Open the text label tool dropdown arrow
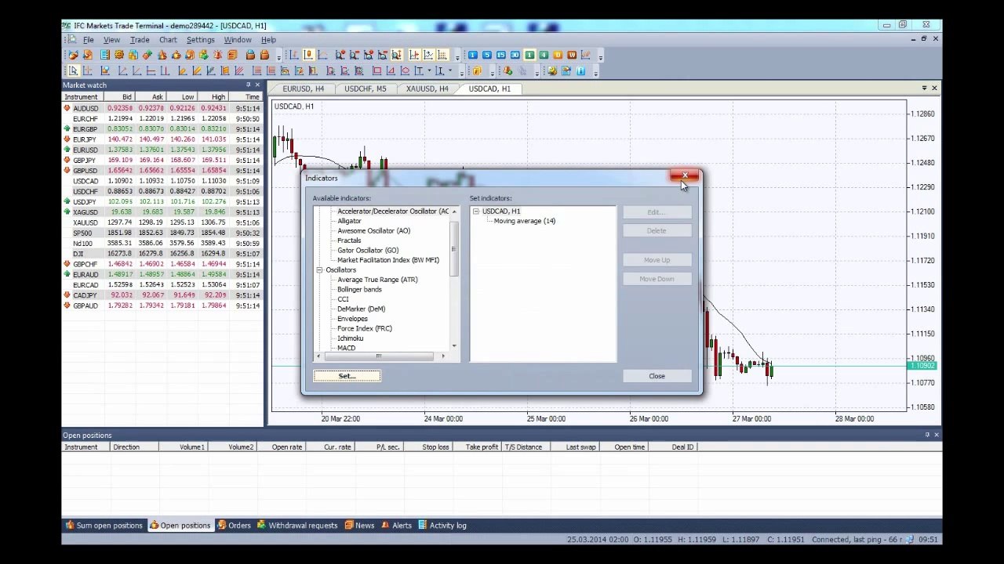This screenshot has width=1004, height=564. click(430, 70)
